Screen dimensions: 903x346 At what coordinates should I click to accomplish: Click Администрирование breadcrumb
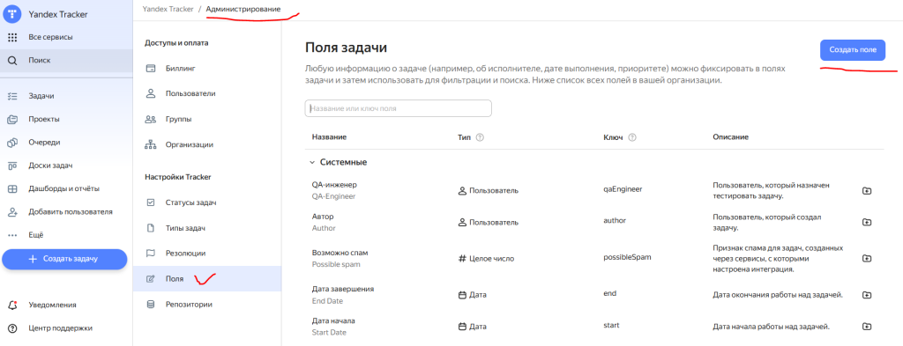(x=243, y=9)
